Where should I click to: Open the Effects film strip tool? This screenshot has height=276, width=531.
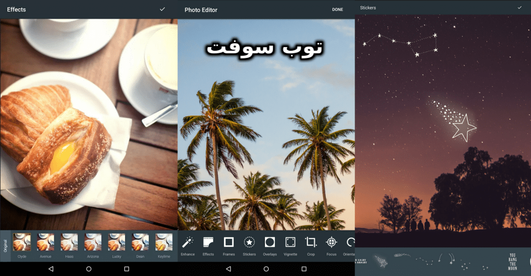tap(208, 246)
